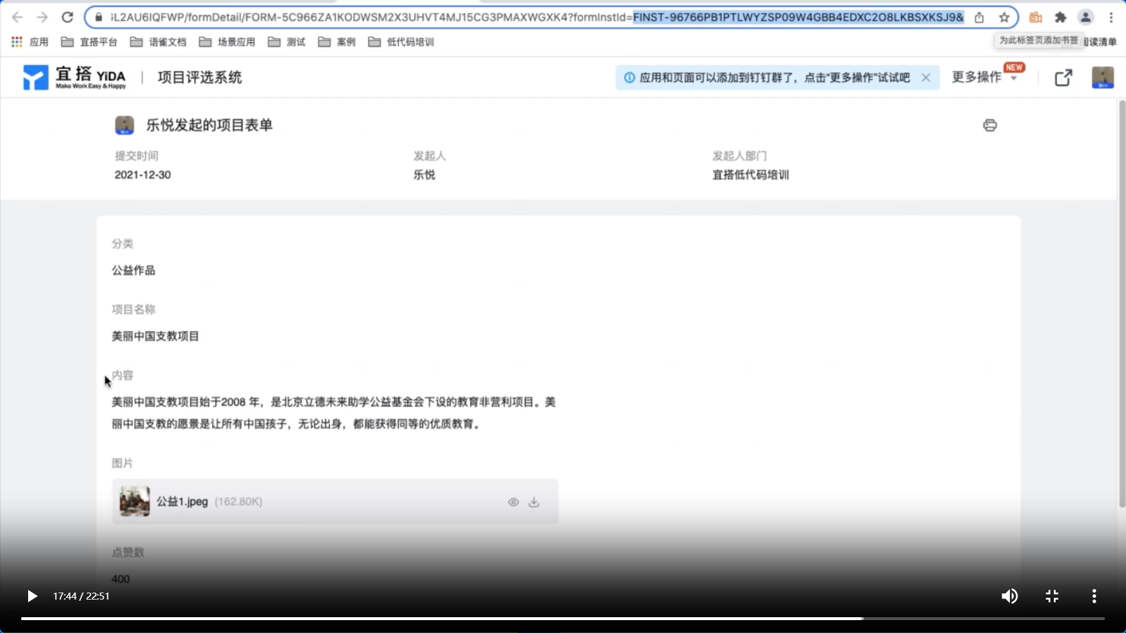Preview 公益1.jpeg with the eye icon
The height and width of the screenshot is (633, 1126).
(x=513, y=502)
